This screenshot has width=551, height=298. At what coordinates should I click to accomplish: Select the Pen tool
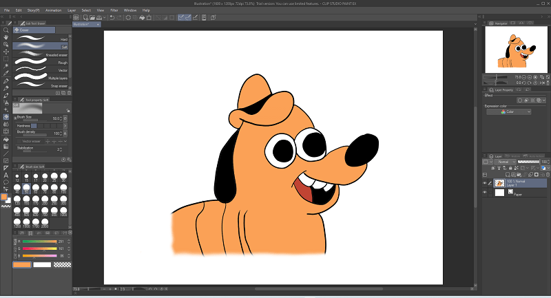(6, 81)
